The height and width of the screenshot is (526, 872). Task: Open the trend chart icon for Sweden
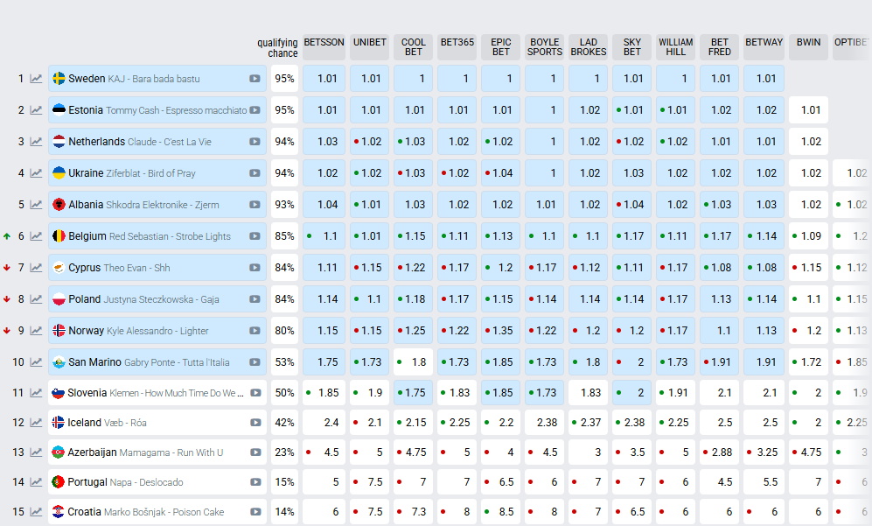pyautogui.click(x=36, y=79)
